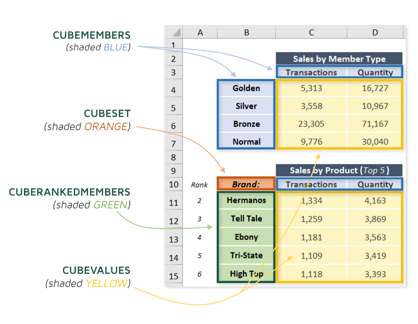Click the Sales by Product (Top 5) title
The image size is (418, 324).
tap(339, 170)
